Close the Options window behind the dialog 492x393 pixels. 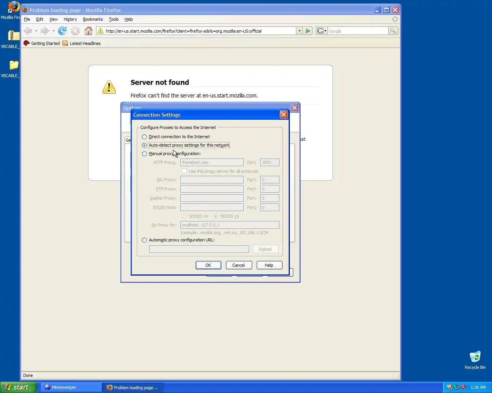[295, 108]
